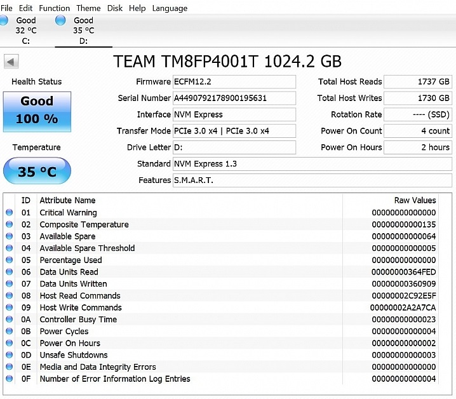Click raw value 0000000000064
The width and height of the screenshot is (456, 399).
[404, 236]
